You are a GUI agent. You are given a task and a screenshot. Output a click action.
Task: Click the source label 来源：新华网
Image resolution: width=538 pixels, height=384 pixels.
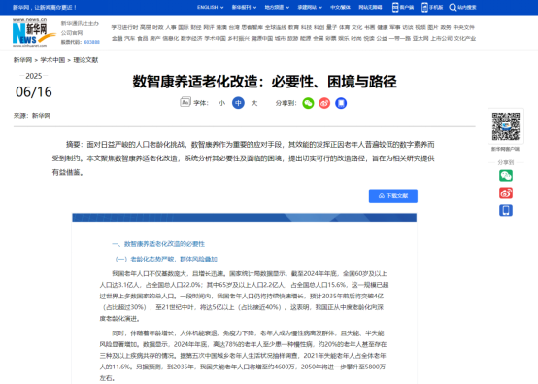[32, 116]
